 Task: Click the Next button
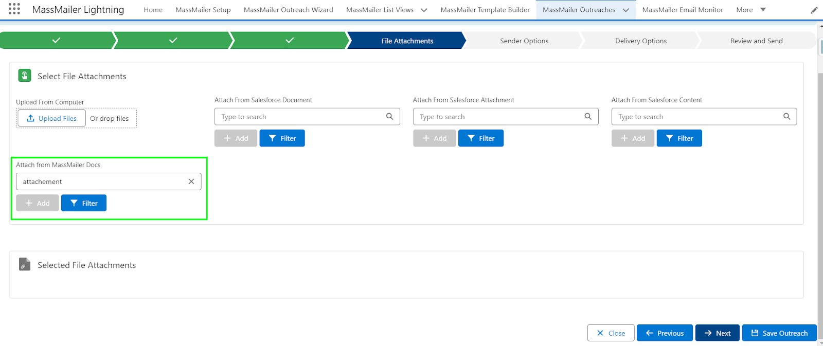coord(718,333)
